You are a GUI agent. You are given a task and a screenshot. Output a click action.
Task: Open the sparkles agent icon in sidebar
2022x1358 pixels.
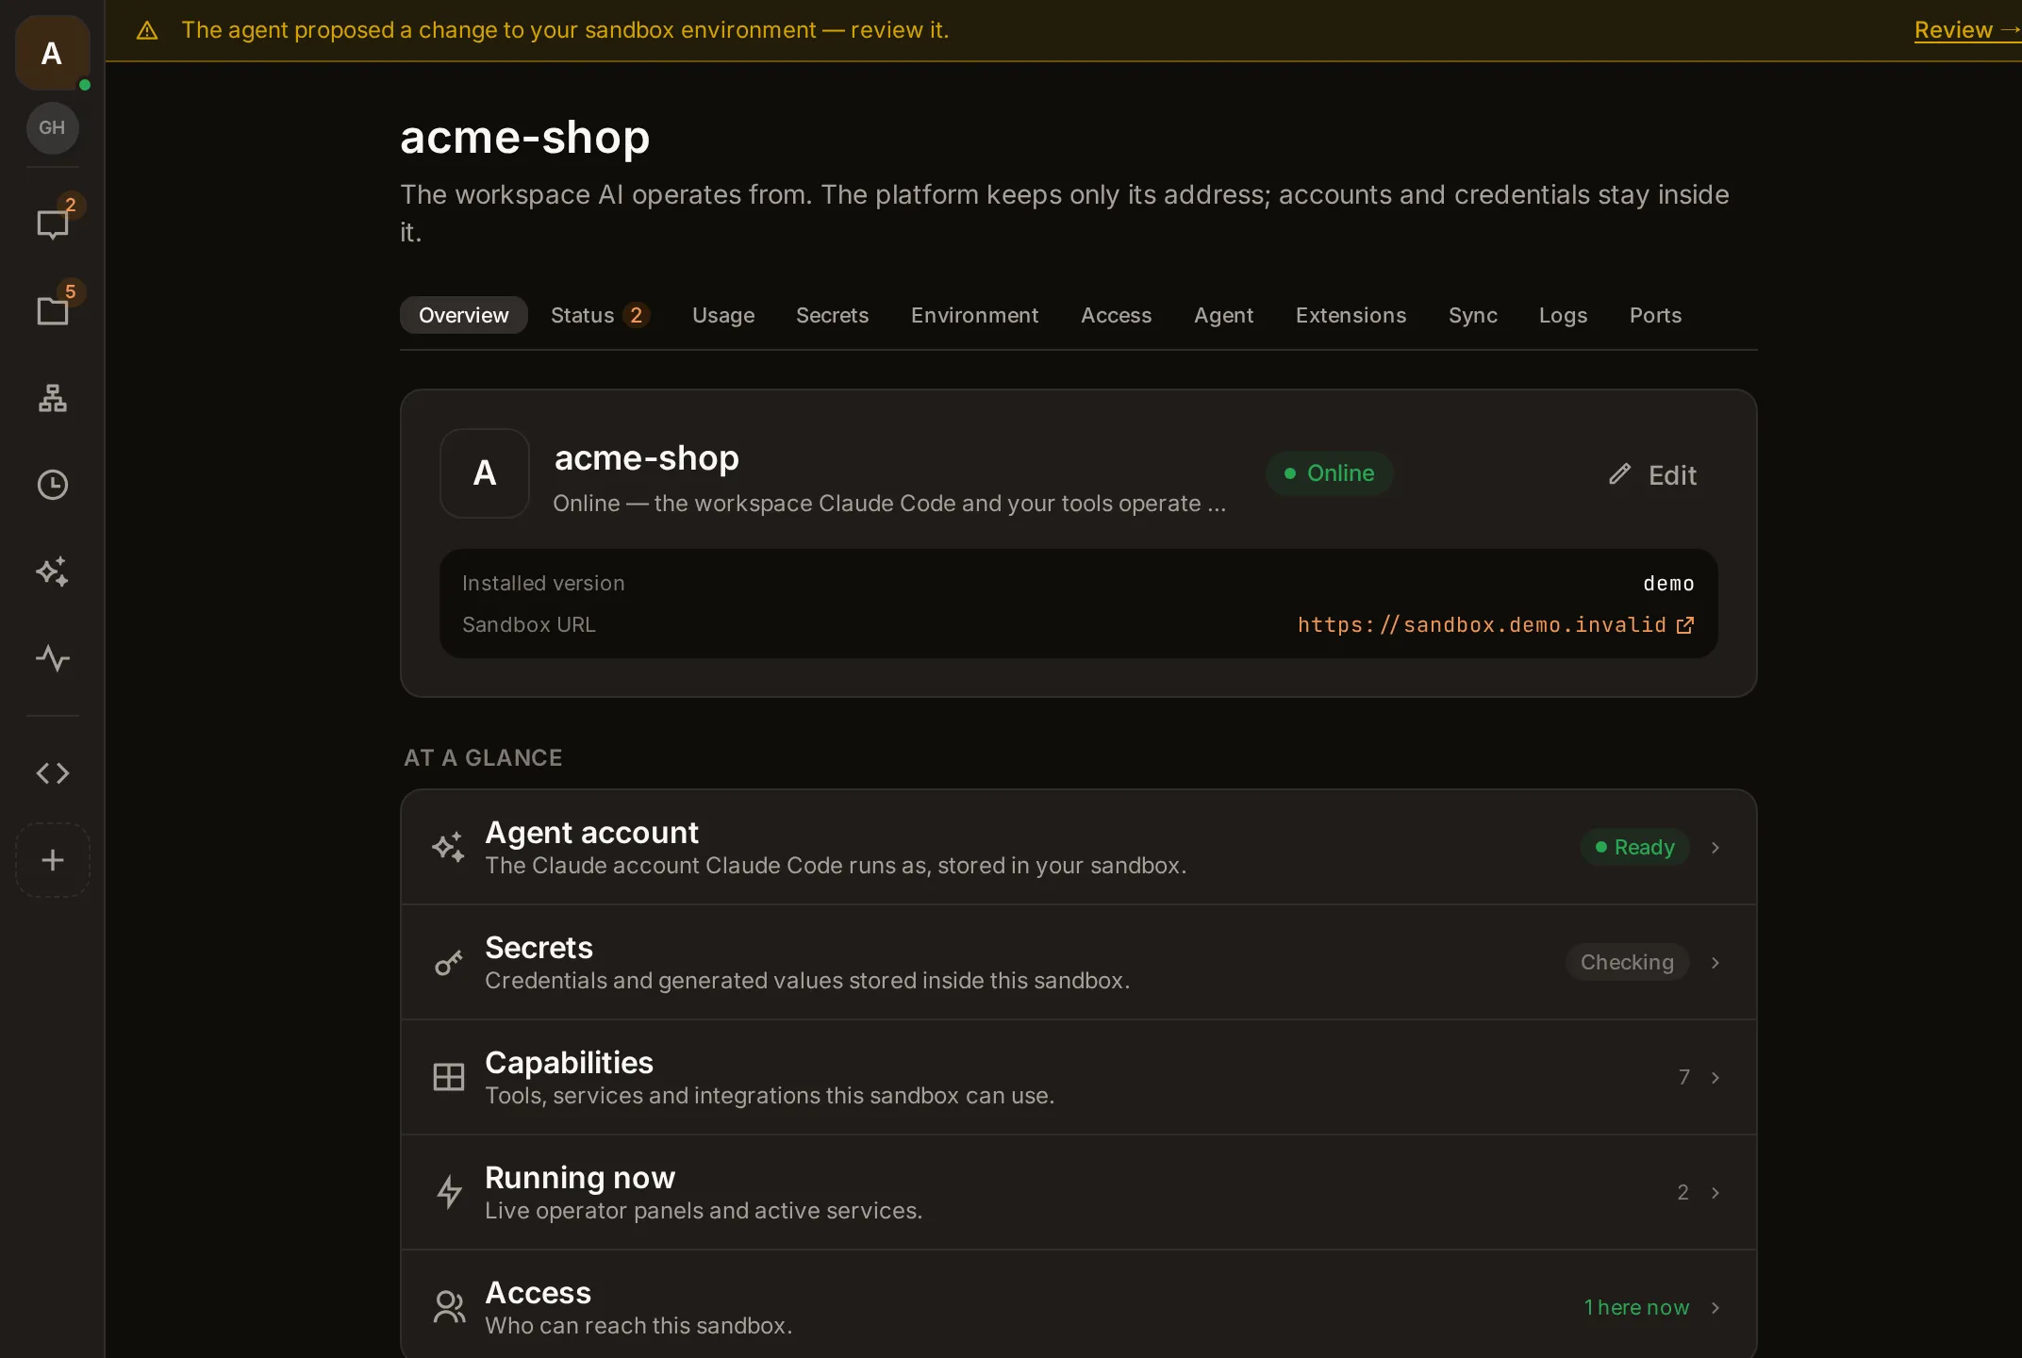tap(52, 571)
